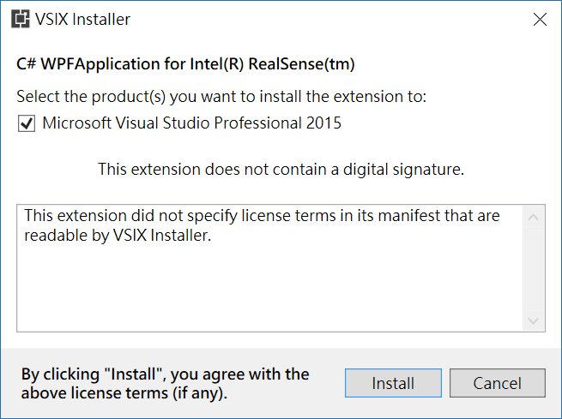Click the missing digital signature warning message
Image resolution: width=562 pixels, height=419 pixels.
click(x=281, y=170)
